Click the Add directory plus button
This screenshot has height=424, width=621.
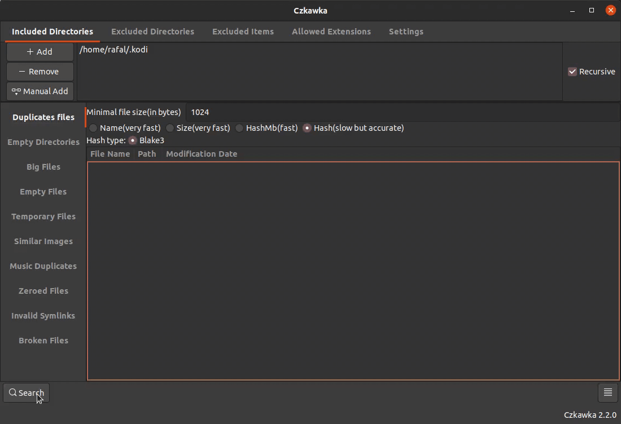40,52
